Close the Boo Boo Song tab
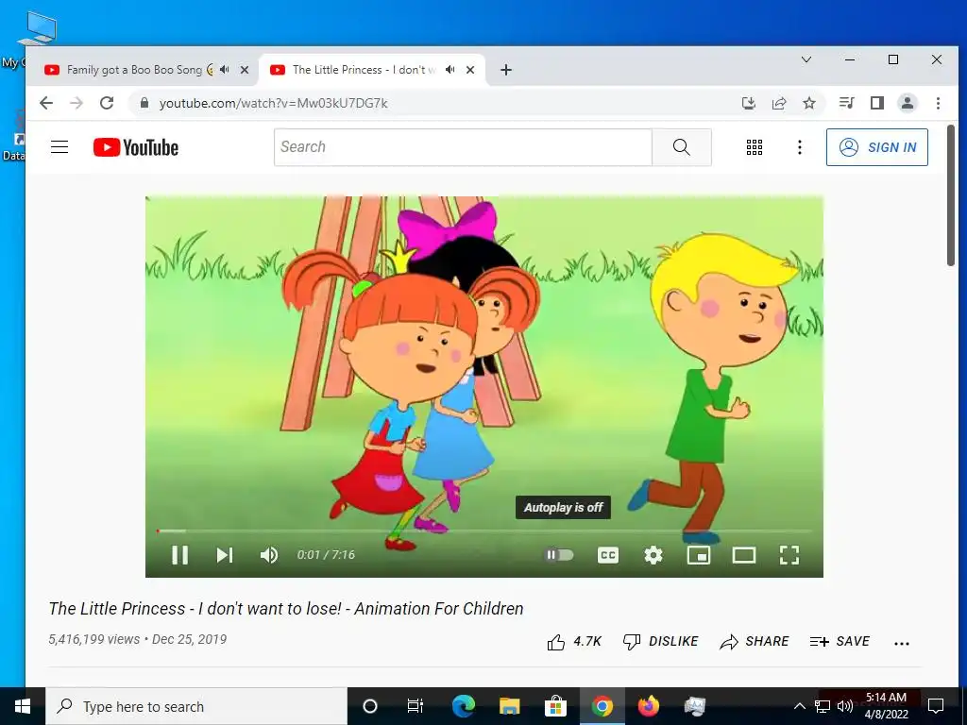967x725 pixels. point(245,70)
